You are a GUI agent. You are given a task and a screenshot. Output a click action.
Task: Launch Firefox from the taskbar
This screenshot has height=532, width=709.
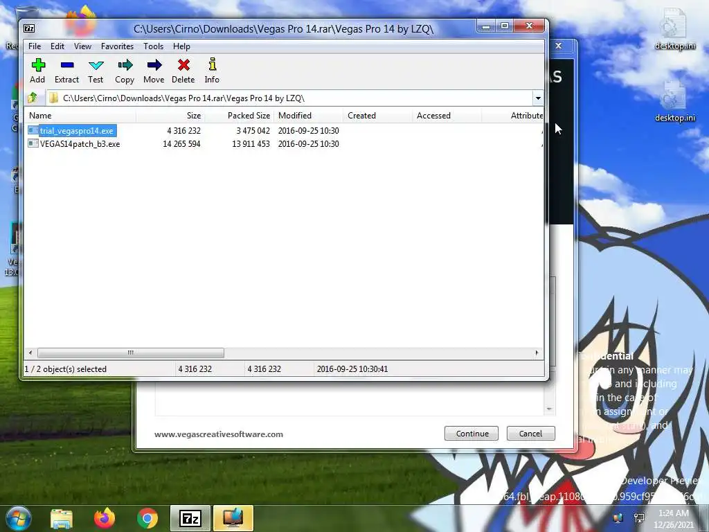click(x=105, y=518)
